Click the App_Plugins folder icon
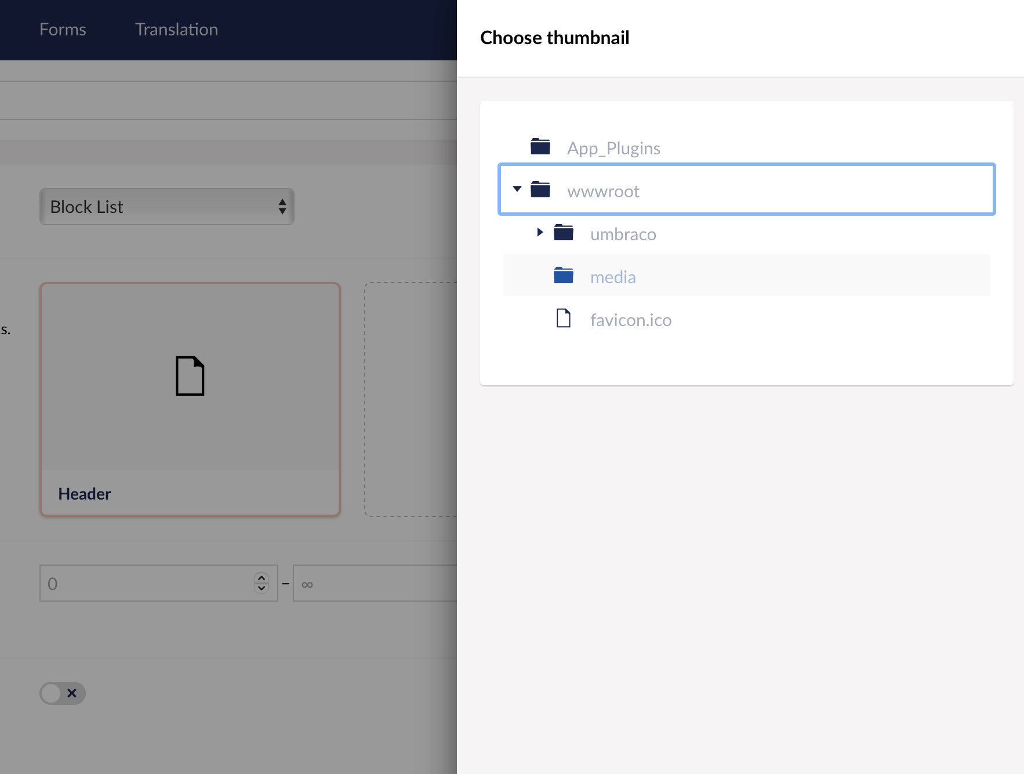 coord(540,147)
